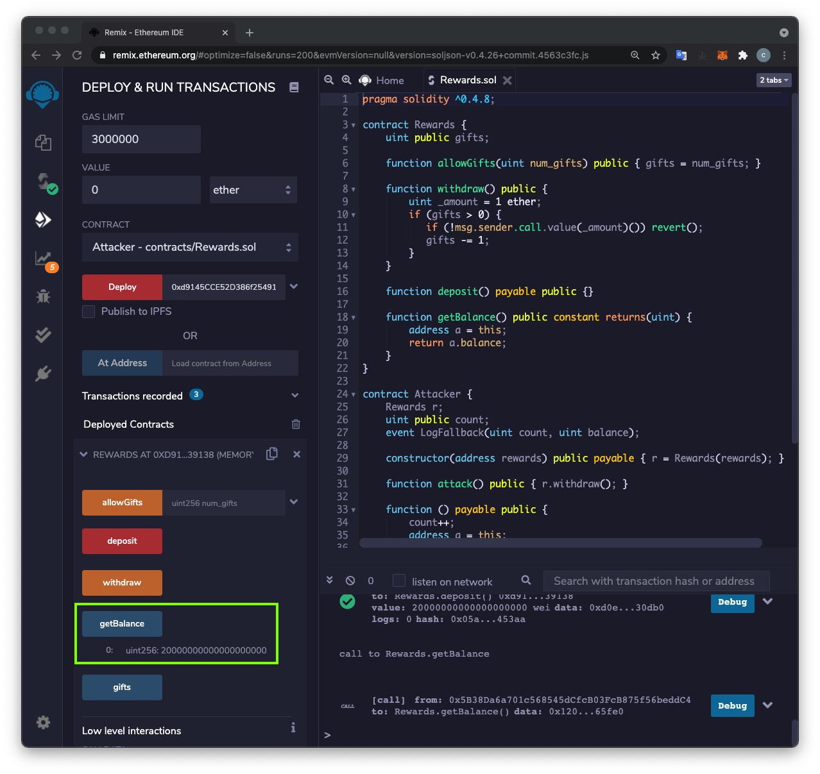
Task: Bookmark this page with the star icon
Action: pos(656,55)
